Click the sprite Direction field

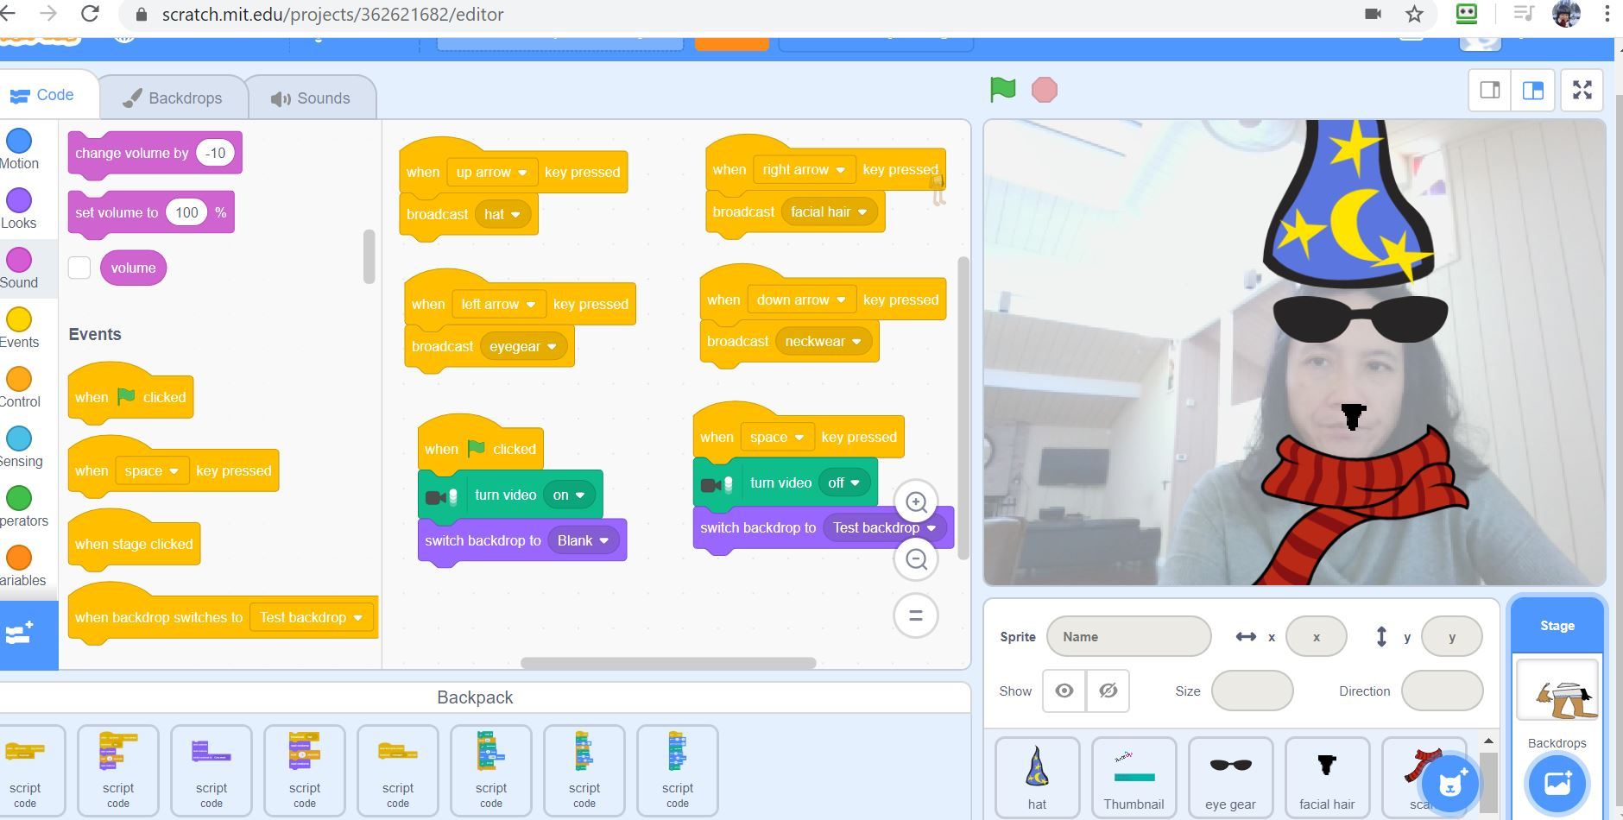(x=1443, y=691)
